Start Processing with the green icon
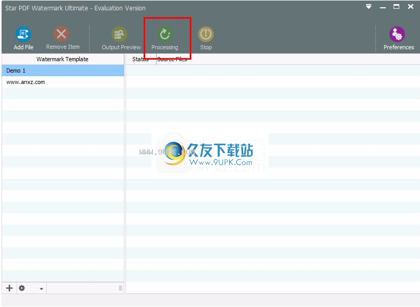Viewport: 420px width, 307px height. (165, 34)
